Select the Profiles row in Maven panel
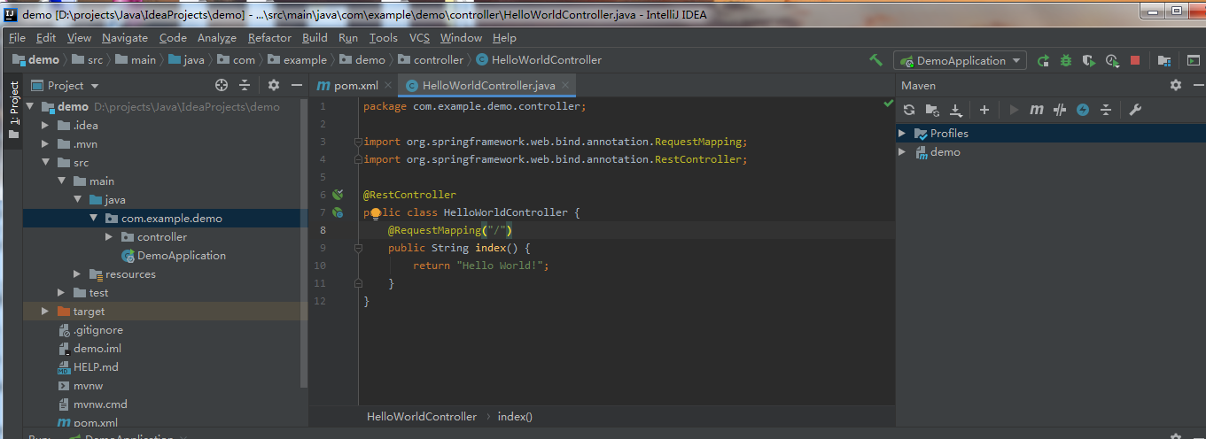Screen dimensions: 1206x439 pos(1051,133)
